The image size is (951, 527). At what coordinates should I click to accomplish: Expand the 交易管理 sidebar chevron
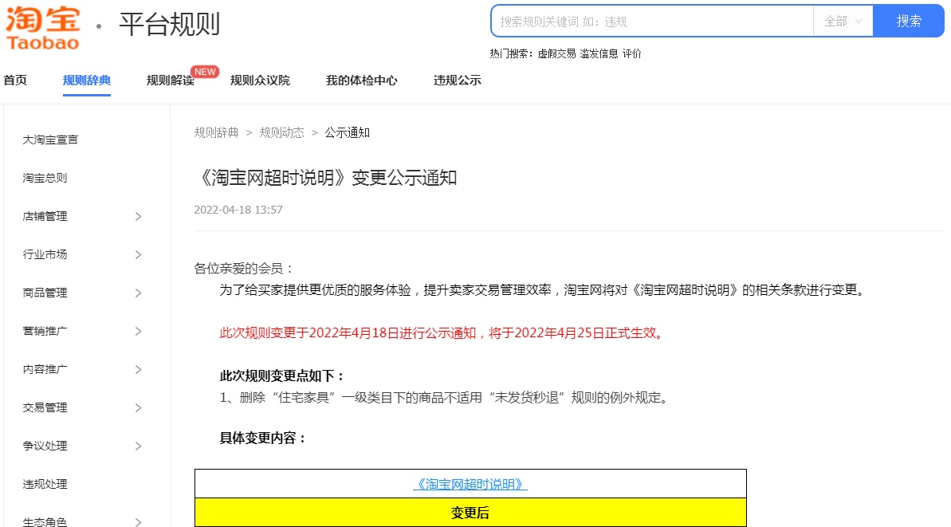[x=138, y=407]
